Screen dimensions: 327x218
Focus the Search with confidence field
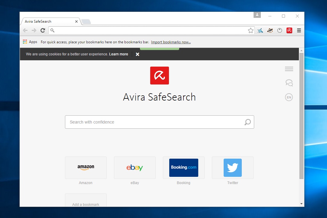tap(154, 122)
